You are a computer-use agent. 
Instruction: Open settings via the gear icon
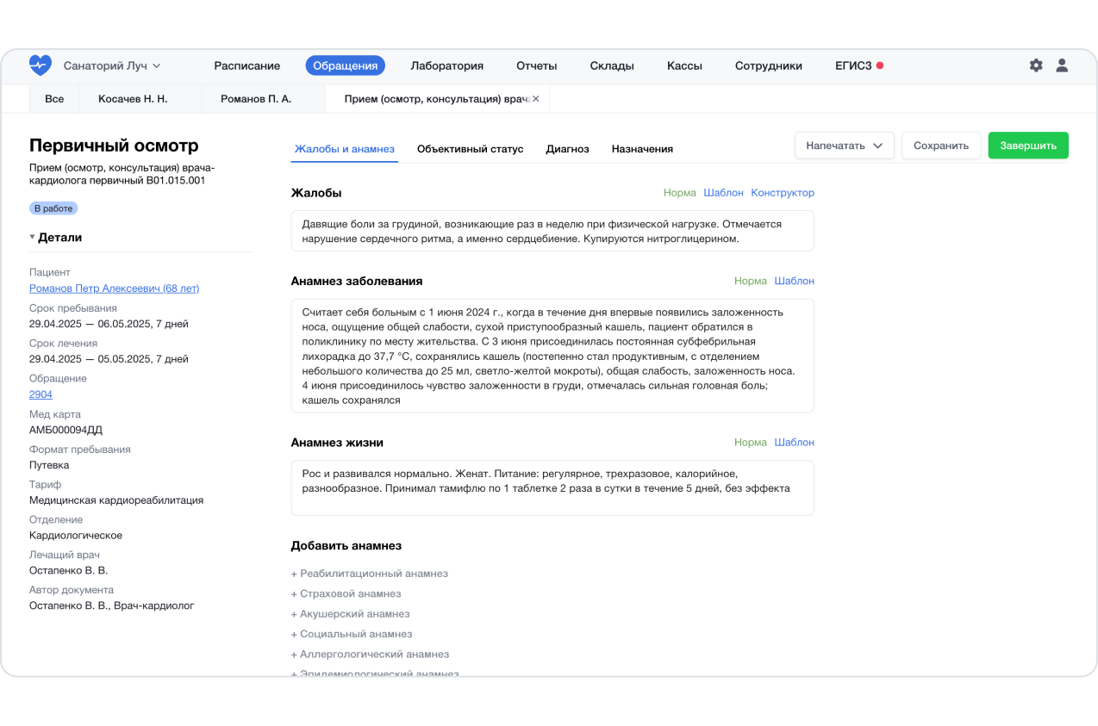(x=1036, y=65)
